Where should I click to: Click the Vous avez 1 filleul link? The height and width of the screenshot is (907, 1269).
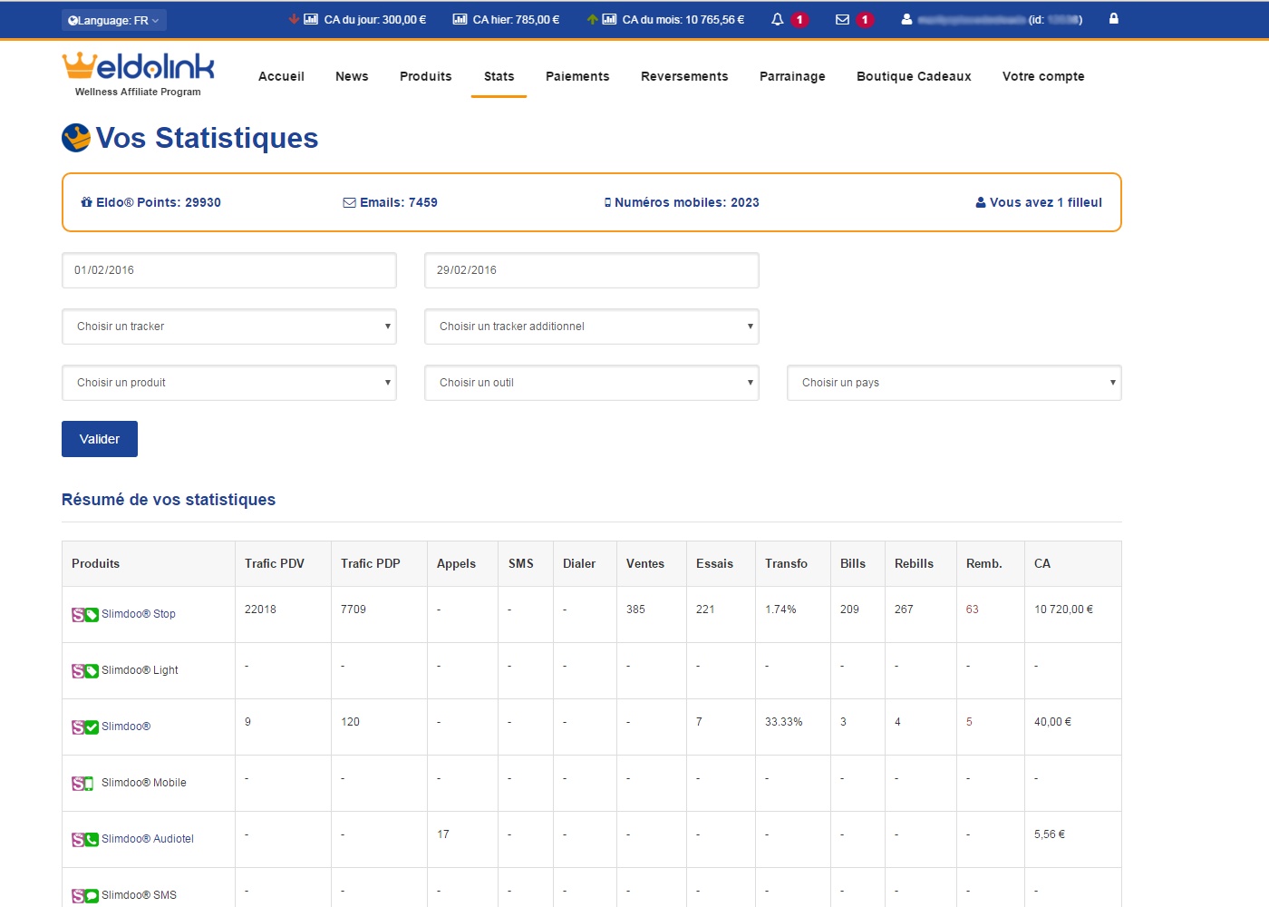(1039, 202)
